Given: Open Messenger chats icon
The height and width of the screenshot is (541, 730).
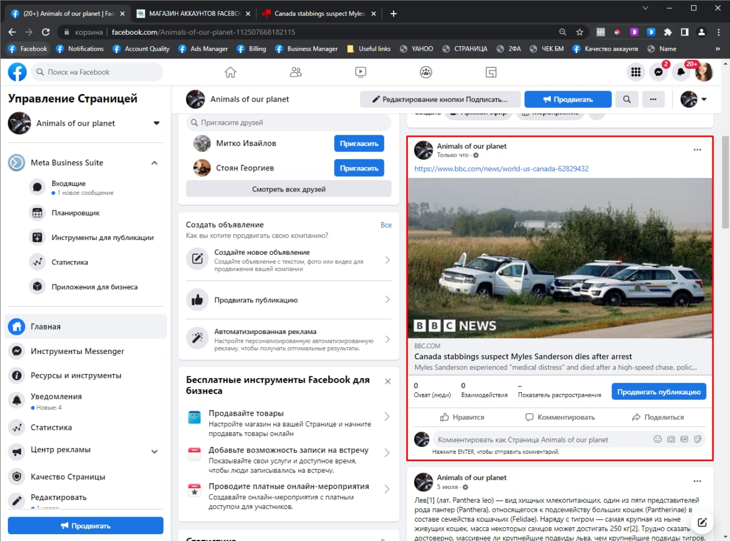Looking at the screenshot, I should coord(658,72).
